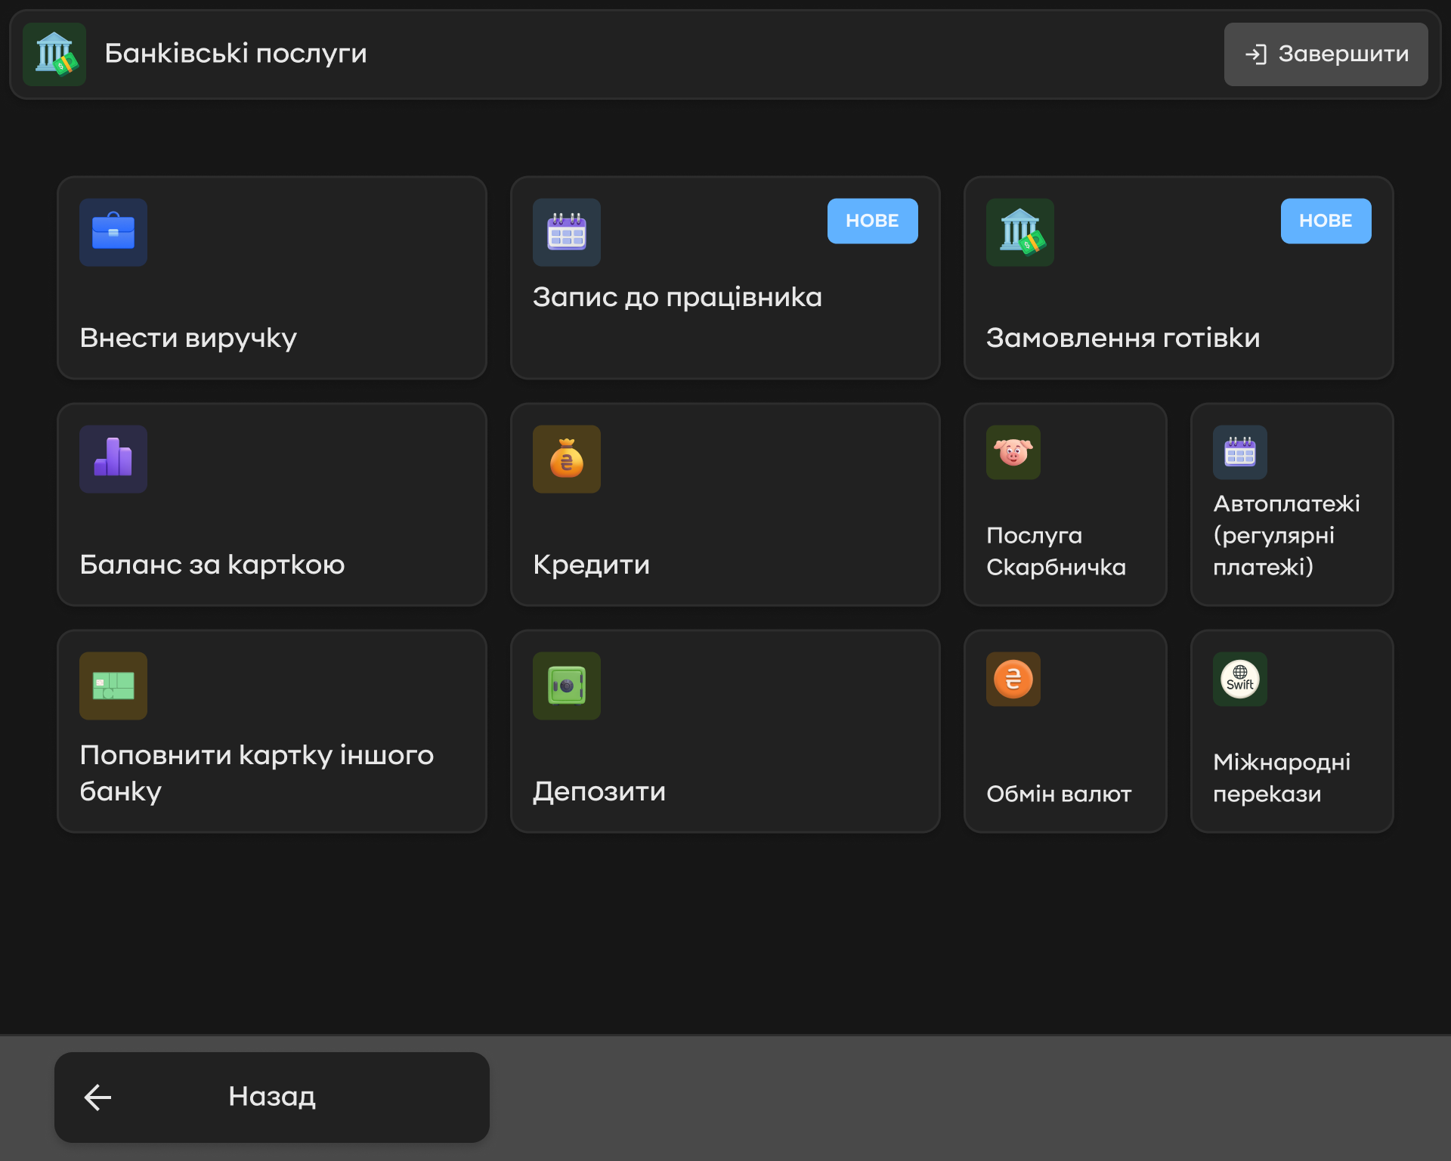The width and height of the screenshot is (1451, 1161).
Task: Go back with the Назад label
Action: pyautogui.click(x=272, y=1097)
